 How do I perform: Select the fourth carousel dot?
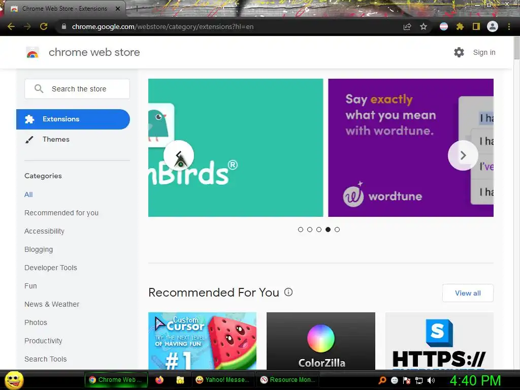tap(328, 230)
